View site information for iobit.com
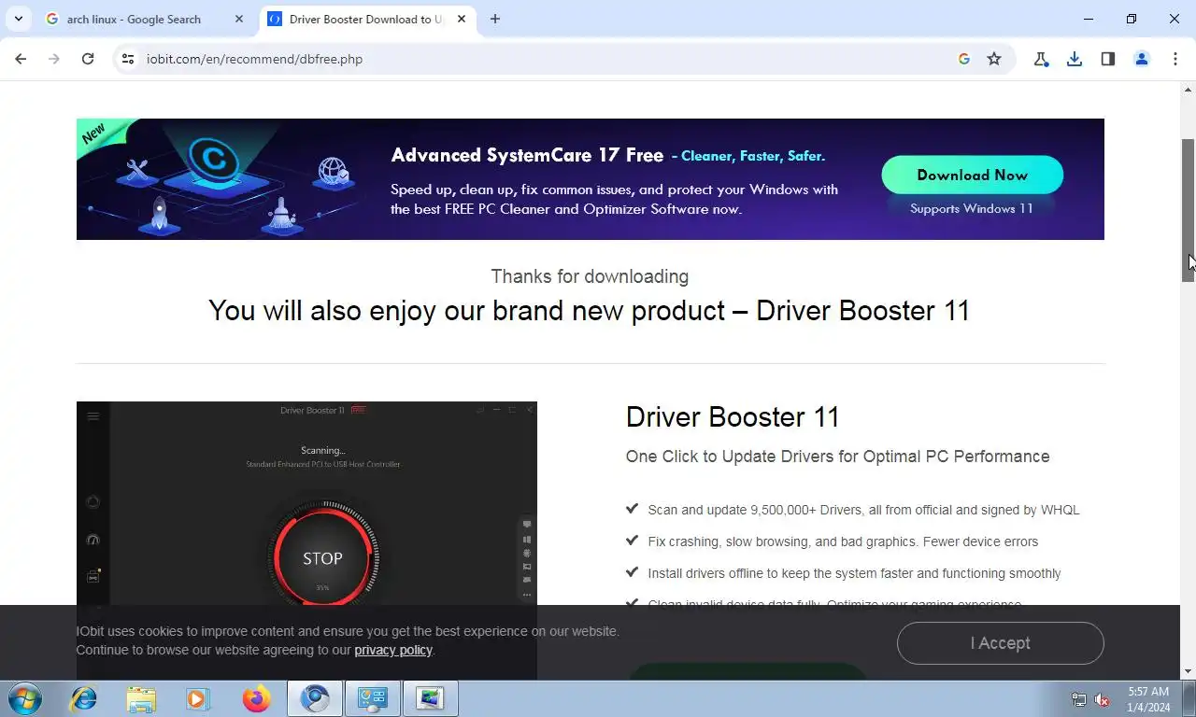Viewport: 1196px width, 717px height. tap(128, 59)
